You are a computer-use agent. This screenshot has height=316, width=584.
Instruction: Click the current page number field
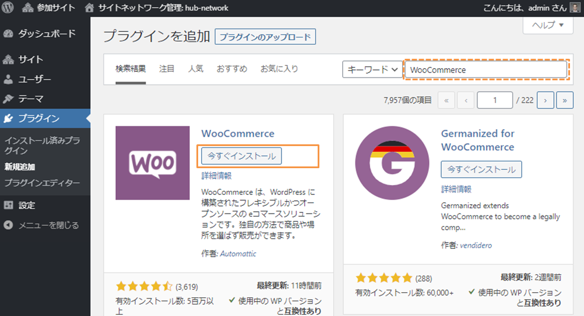tap(495, 100)
